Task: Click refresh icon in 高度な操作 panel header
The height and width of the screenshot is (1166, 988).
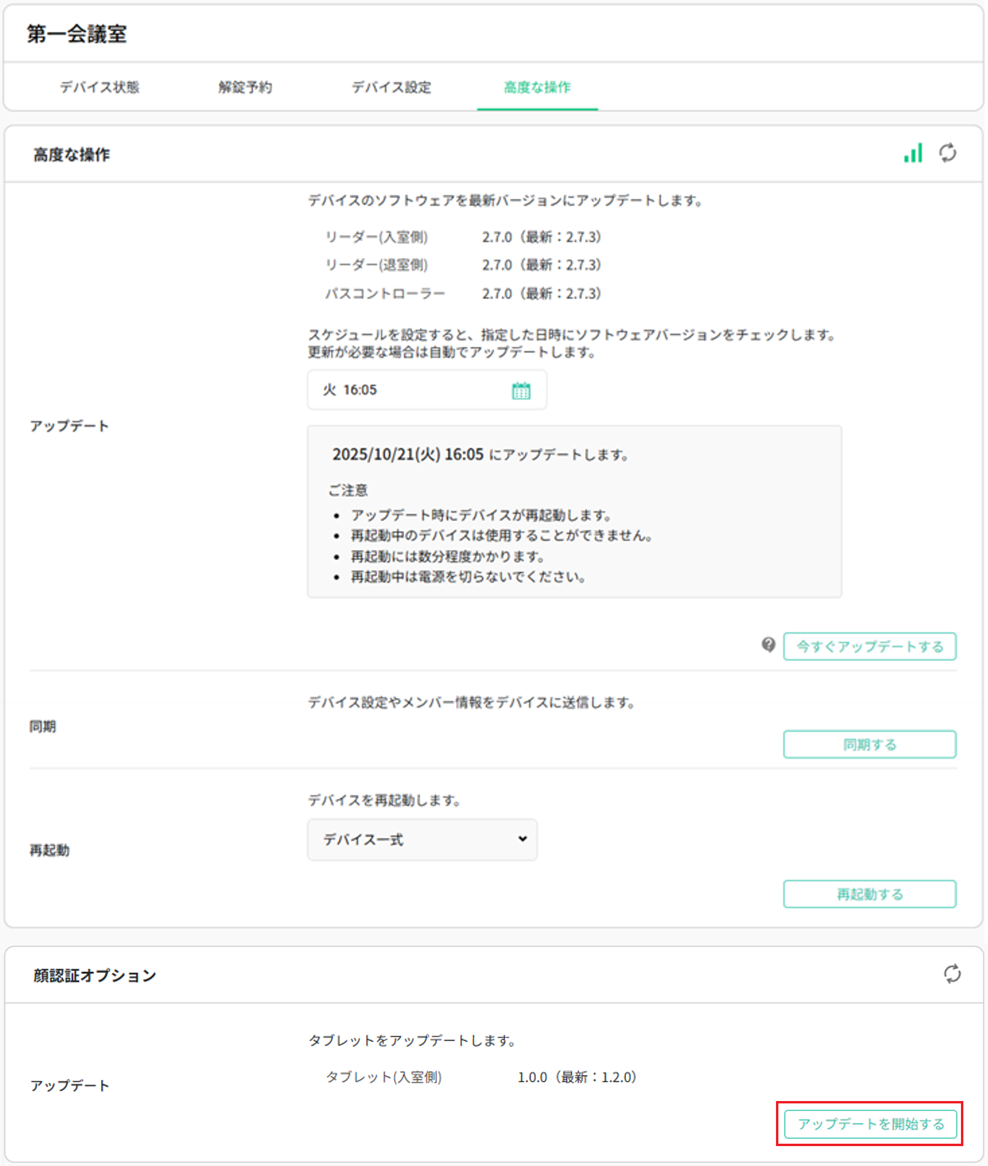Action: [x=947, y=153]
